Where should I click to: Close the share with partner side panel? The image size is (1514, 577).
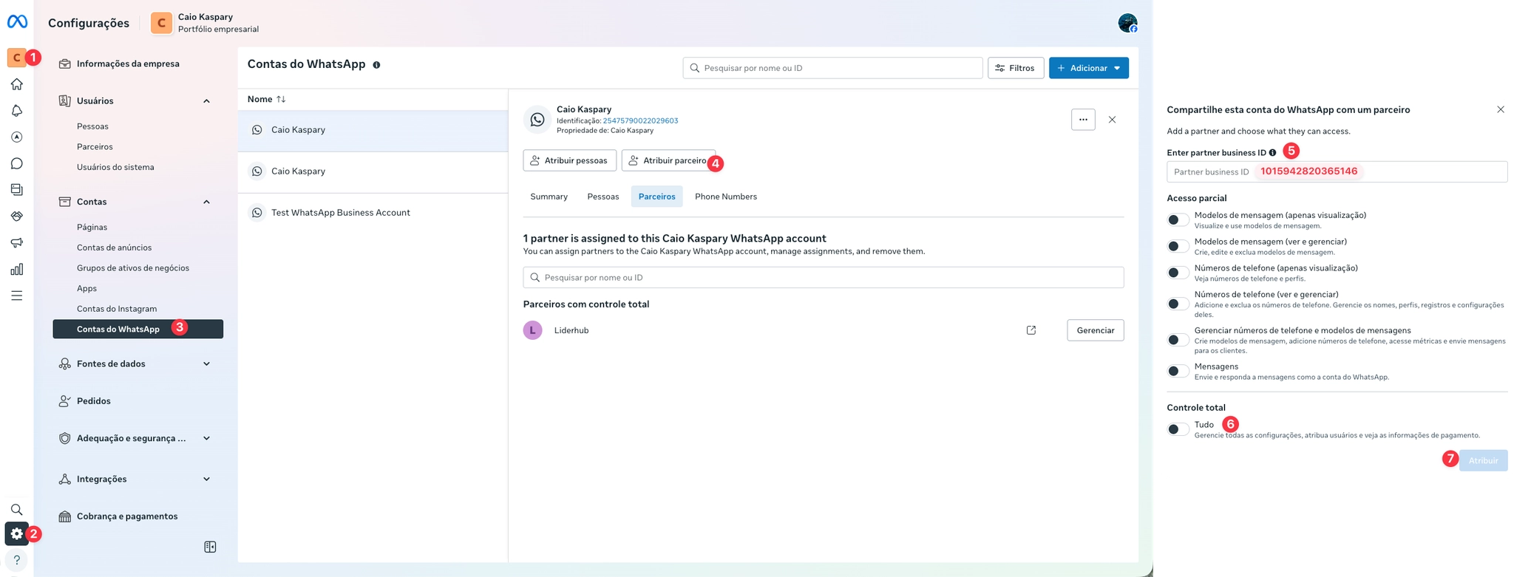(1501, 109)
